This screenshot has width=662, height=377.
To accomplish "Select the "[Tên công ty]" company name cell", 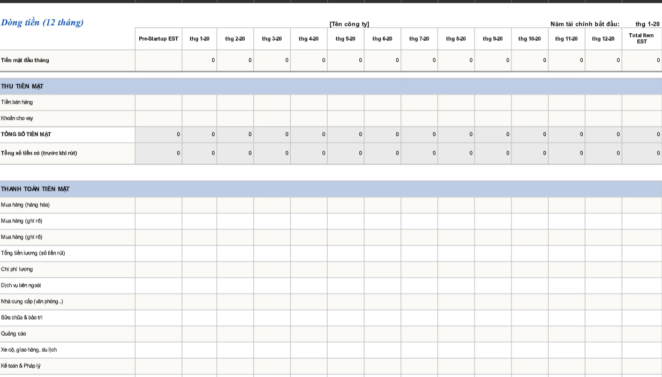I will click(349, 24).
